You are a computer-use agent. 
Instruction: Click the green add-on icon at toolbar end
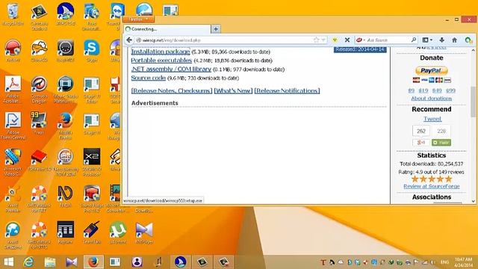pyautogui.click(x=468, y=40)
